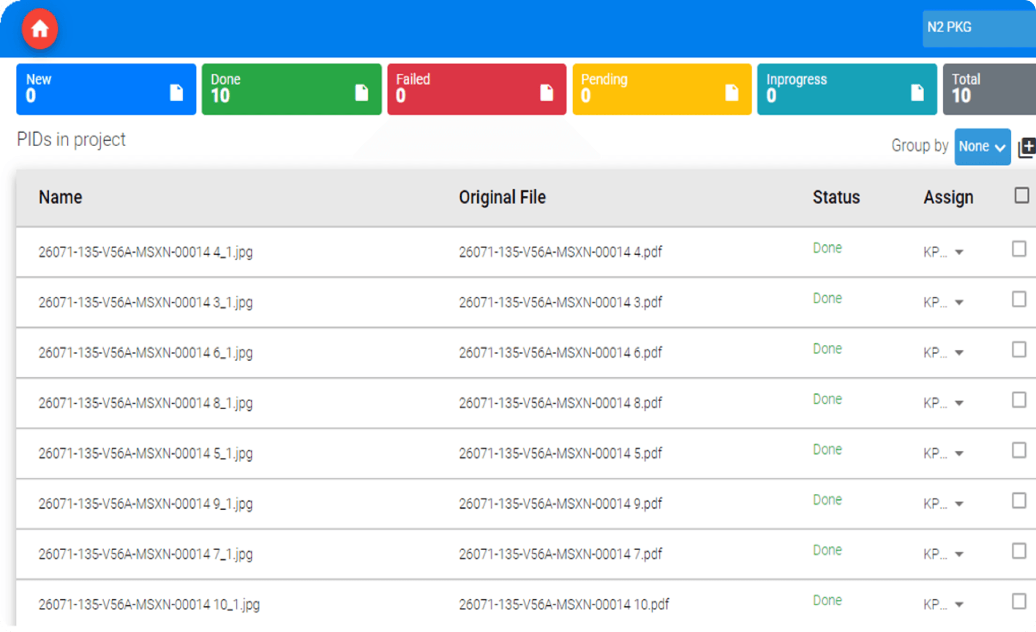This screenshot has width=1036, height=632.
Task: Click the N2 PKG project field
Action: pyautogui.click(x=978, y=27)
